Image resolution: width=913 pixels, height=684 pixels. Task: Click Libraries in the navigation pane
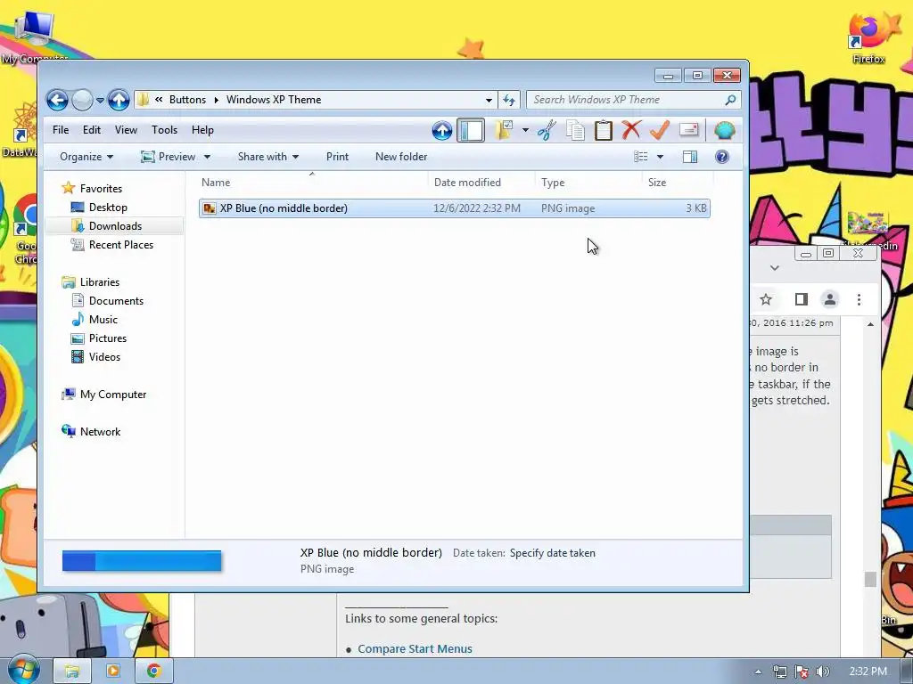click(100, 282)
